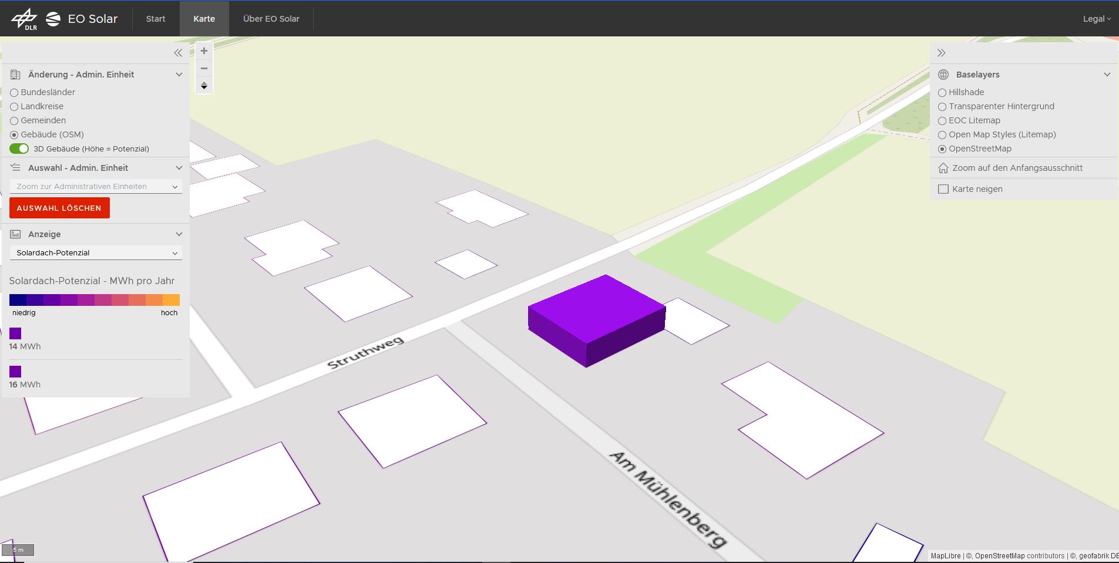Click the Baselayers globe icon
This screenshot has height=563, width=1119.
click(x=943, y=75)
